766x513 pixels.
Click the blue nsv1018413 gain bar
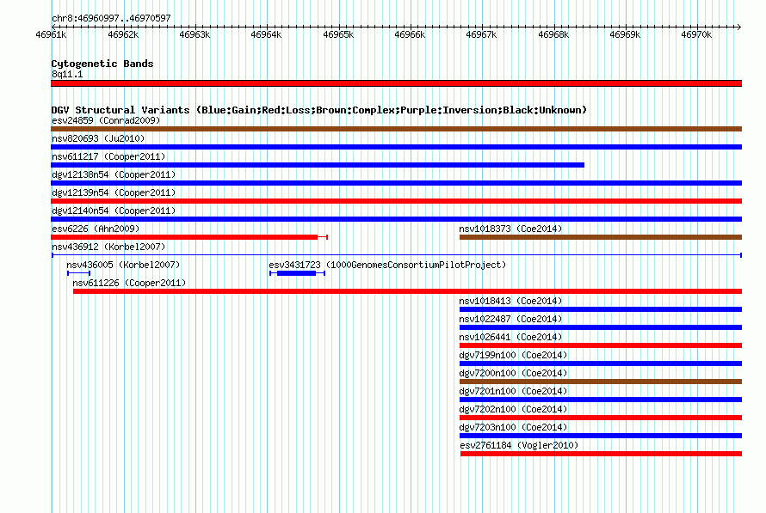click(601, 309)
